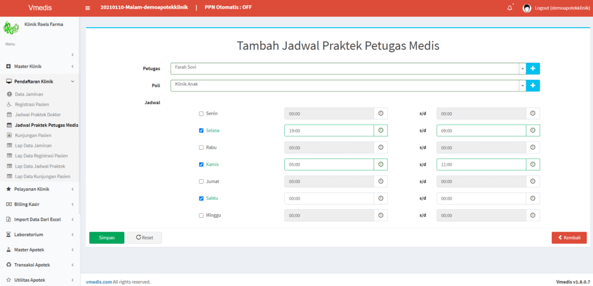Click Logout (demoapotekklinik)

pyautogui.click(x=563, y=8)
